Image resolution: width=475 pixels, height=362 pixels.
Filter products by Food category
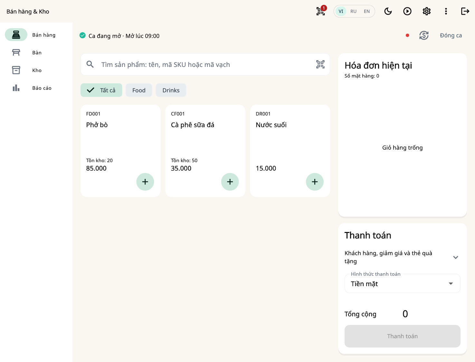click(139, 90)
